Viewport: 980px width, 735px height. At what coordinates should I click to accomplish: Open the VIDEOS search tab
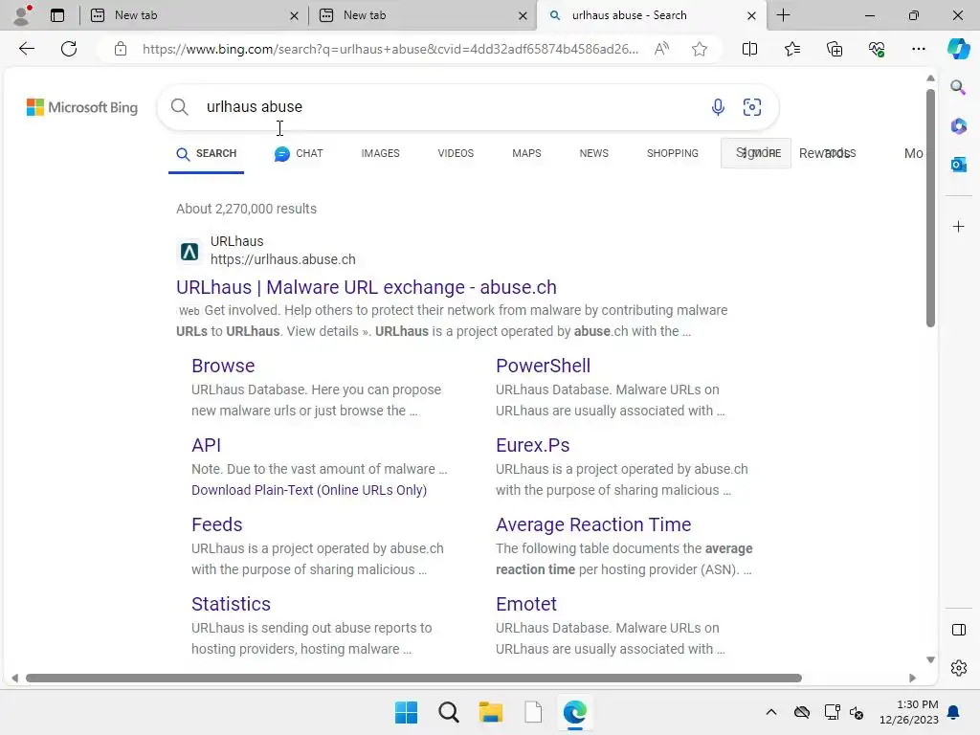[456, 154]
